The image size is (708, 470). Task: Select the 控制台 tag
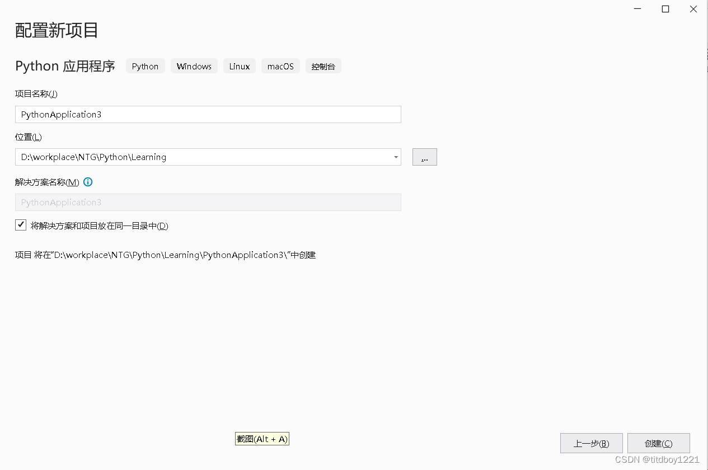click(323, 66)
